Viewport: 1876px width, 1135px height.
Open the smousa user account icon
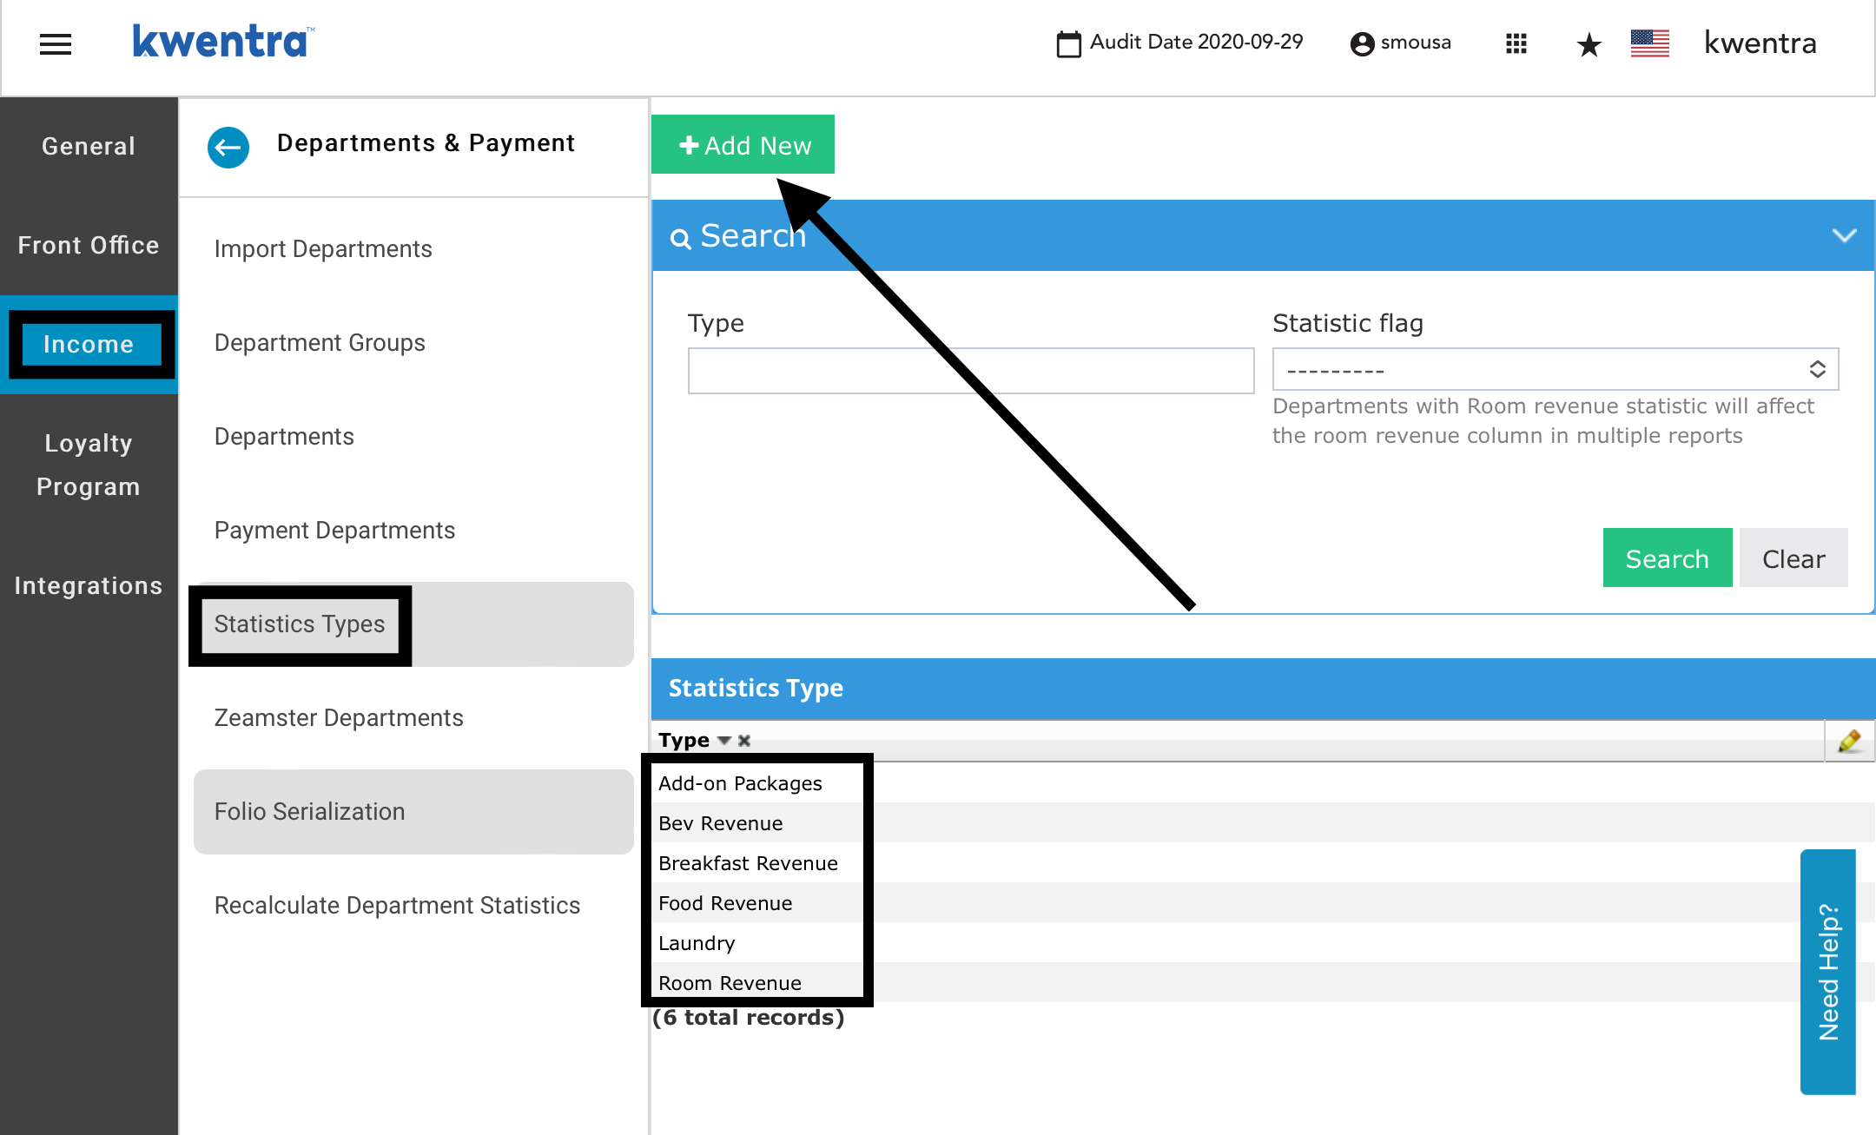click(x=1362, y=43)
